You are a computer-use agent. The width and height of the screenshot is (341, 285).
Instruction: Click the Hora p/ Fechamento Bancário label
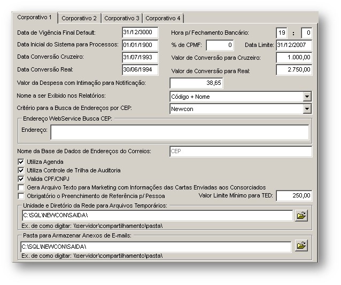pos(210,33)
